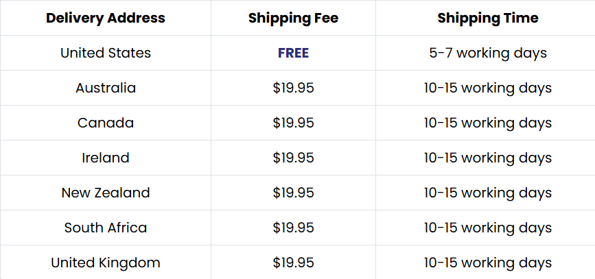Viewport: 595px width, 279px height.
Task: Click United Kingdom's 10-15 working days cell
Action: pos(487,263)
